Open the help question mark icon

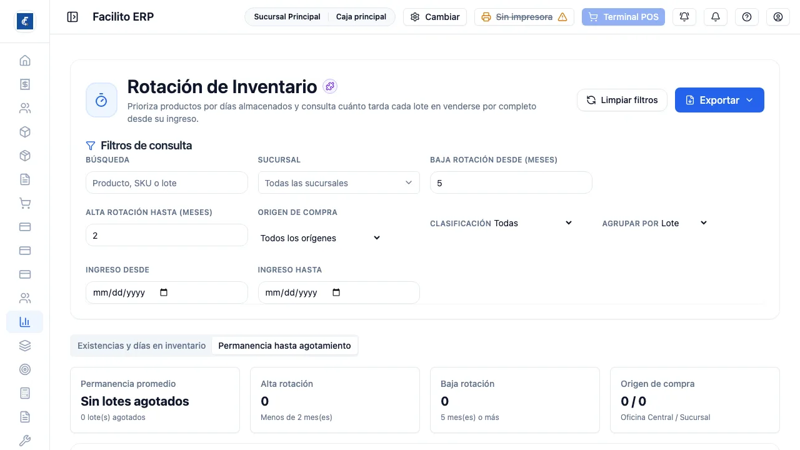(x=747, y=17)
